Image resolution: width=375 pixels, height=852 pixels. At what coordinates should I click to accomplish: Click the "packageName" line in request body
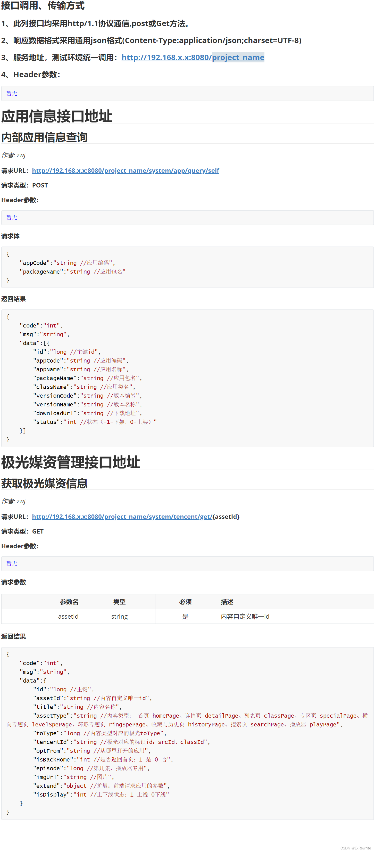click(x=72, y=272)
